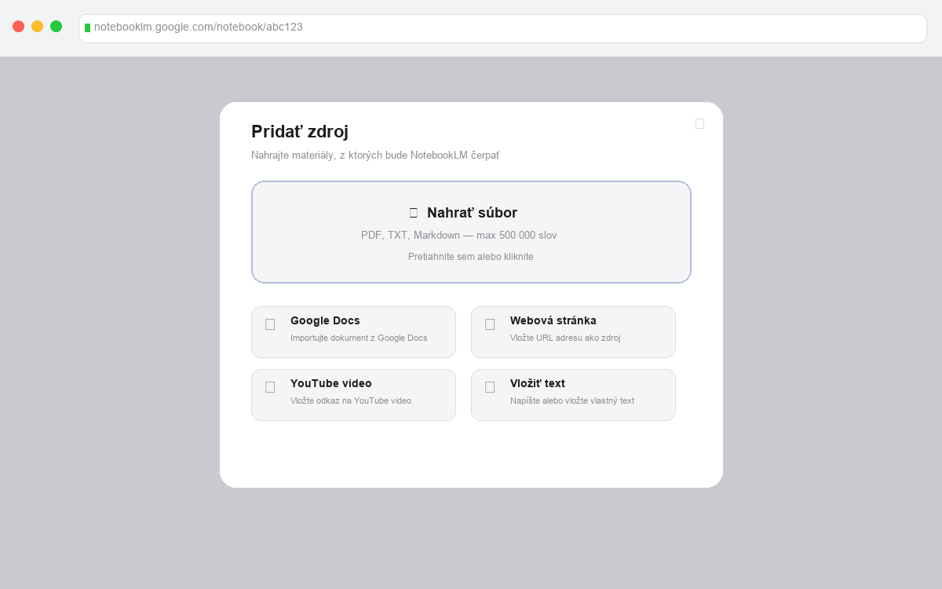Image resolution: width=942 pixels, height=589 pixels.
Task: Import a document from Google Docs
Action: point(353,331)
